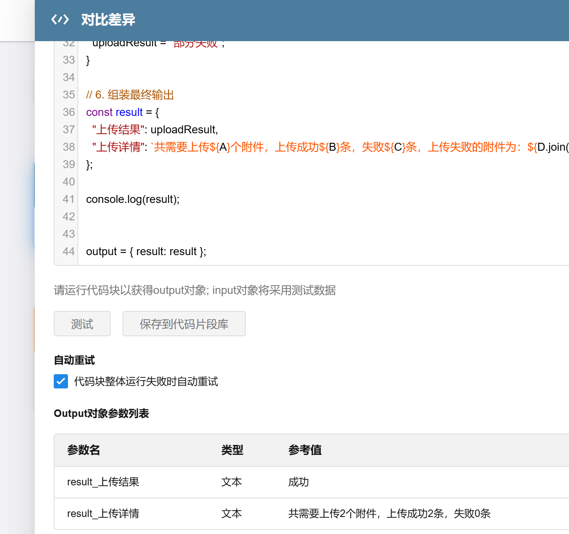This screenshot has width=569, height=534.
Task: Click the 参数名 column header
Action: [x=83, y=450]
